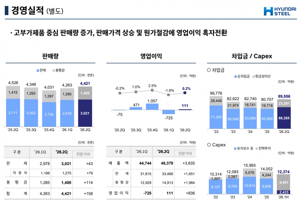Click the 1,057 operating profit bar label
Image resolution: width=299 pixels, height=200 pixels.
152,101
